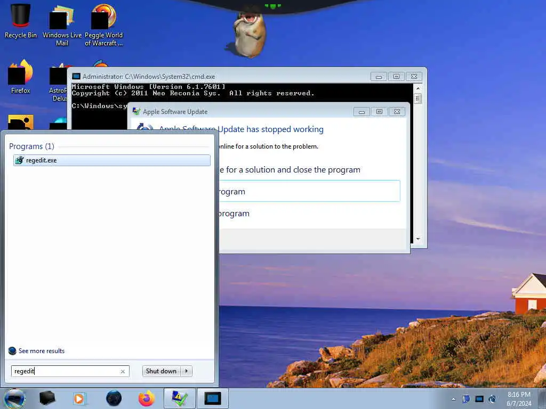Screen dimensions: 546x409
Task: Click the Start orb on the taskbar
Action: pos(14,398)
